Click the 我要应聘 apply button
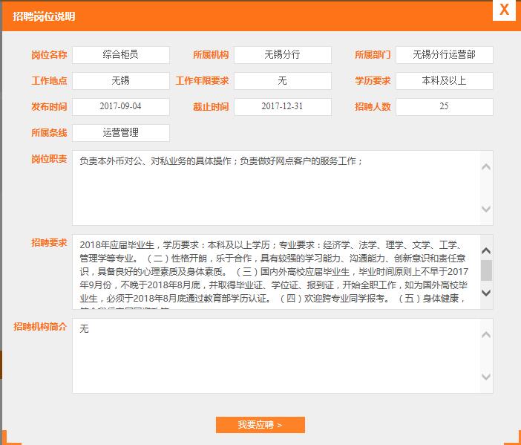The height and width of the screenshot is (445, 521). [x=260, y=425]
